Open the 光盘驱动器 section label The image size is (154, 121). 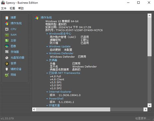coord(17,58)
